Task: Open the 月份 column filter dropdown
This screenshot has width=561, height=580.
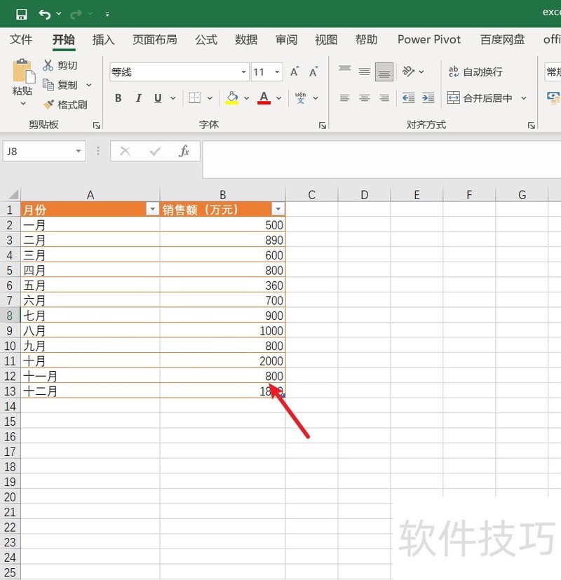Action: pyautogui.click(x=151, y=209)
